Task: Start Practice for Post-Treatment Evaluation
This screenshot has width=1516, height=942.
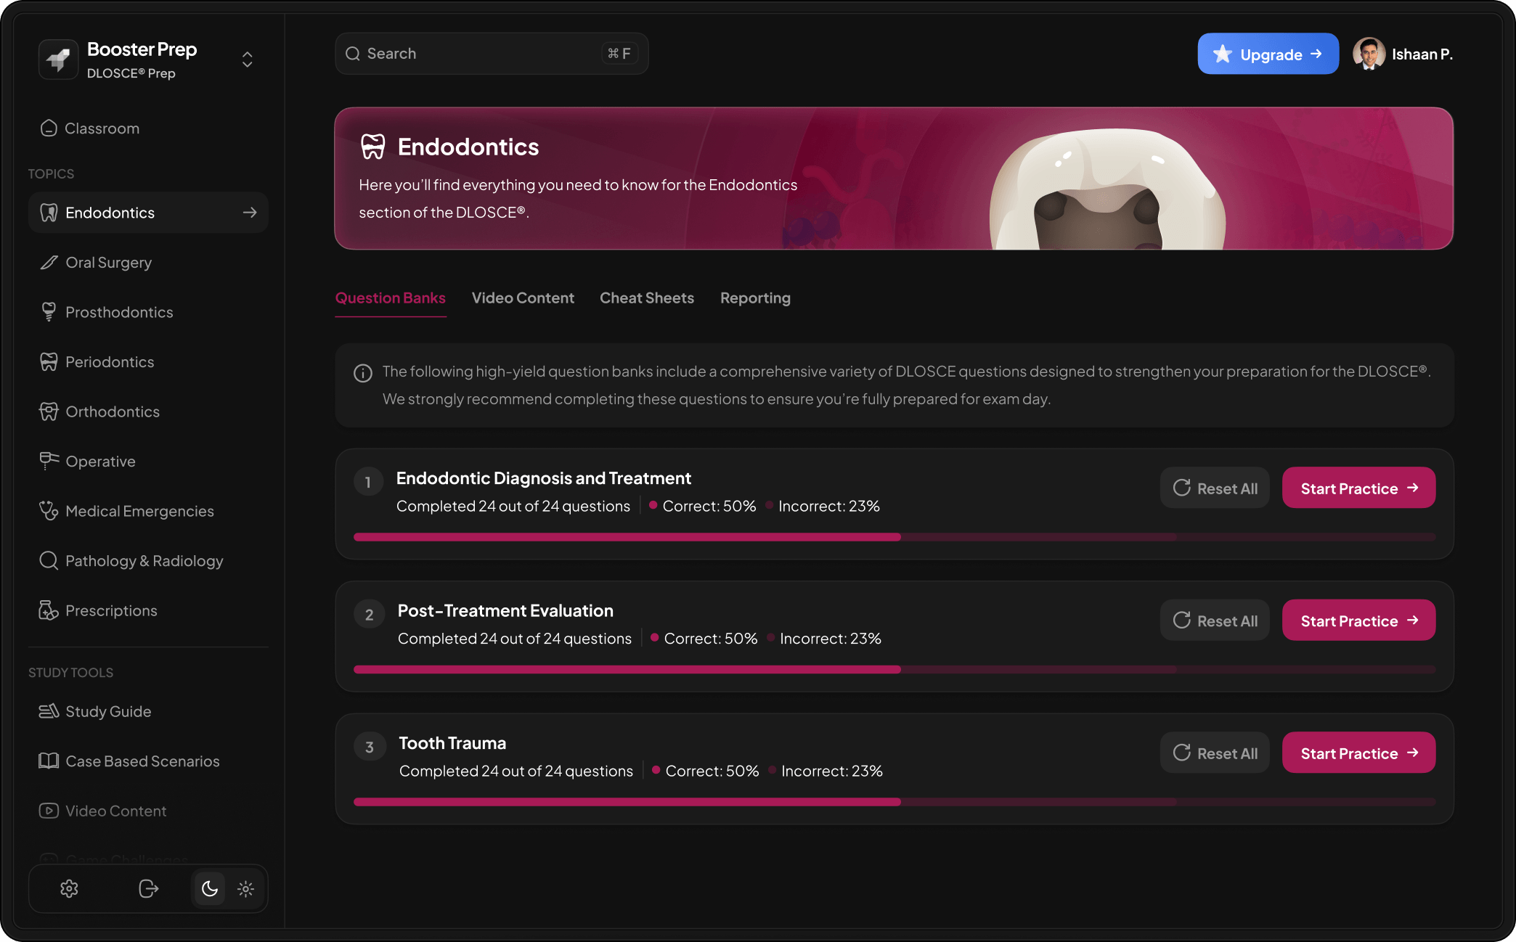Action: pyautogui.click(x=1358, y=621)
